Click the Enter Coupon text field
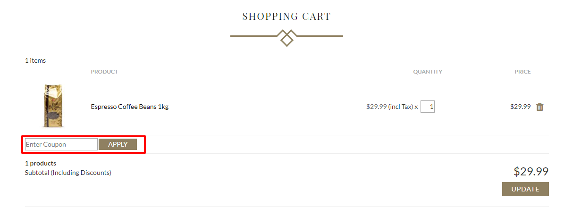The image size is (581, 207). [61, 144]
